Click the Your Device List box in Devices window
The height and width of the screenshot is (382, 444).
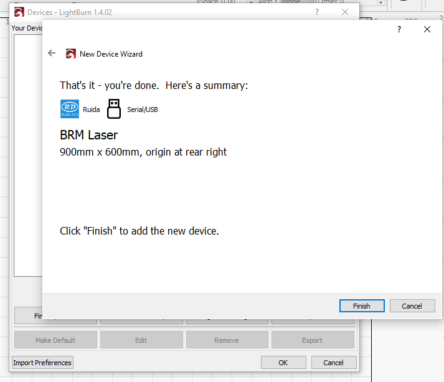point(28,156)
